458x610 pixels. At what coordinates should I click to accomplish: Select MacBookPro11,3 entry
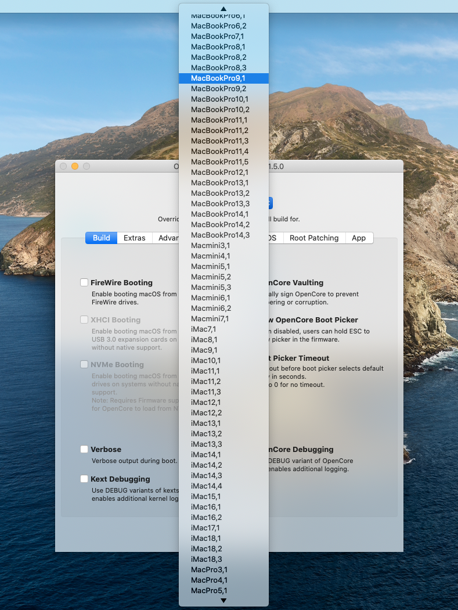pyautogui.click(x=223, y=141)
